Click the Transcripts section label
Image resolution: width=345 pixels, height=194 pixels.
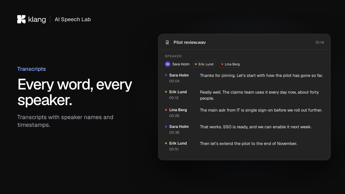31,69
